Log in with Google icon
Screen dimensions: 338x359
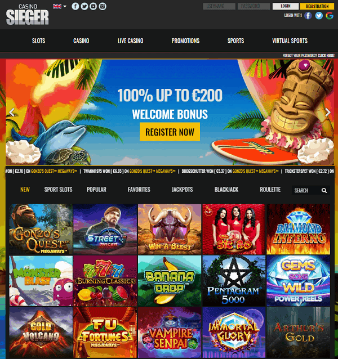pos(330,16)
